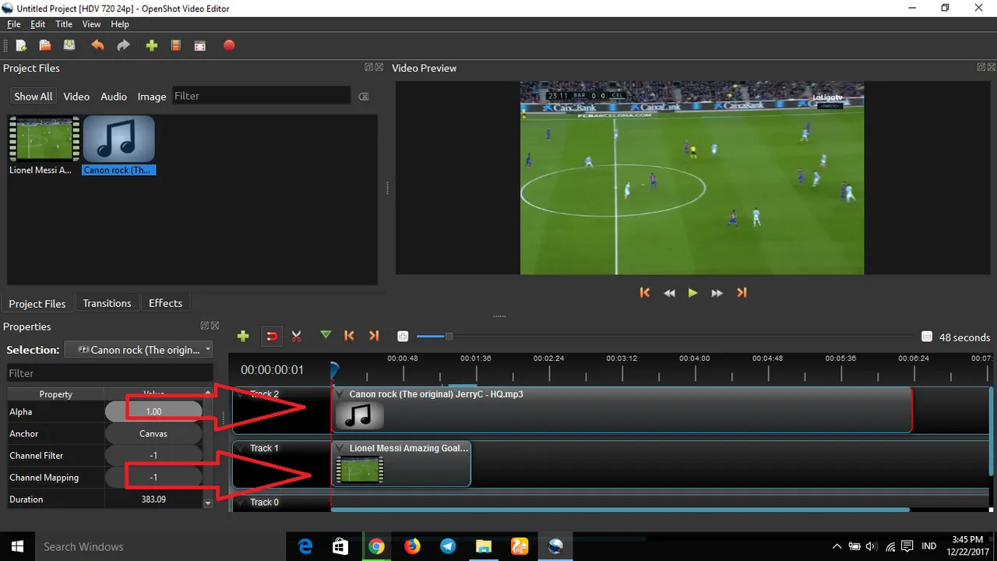Open the Title menu
Image resolution: width=997 pixels, height=561 pixels.
(64, 24)
